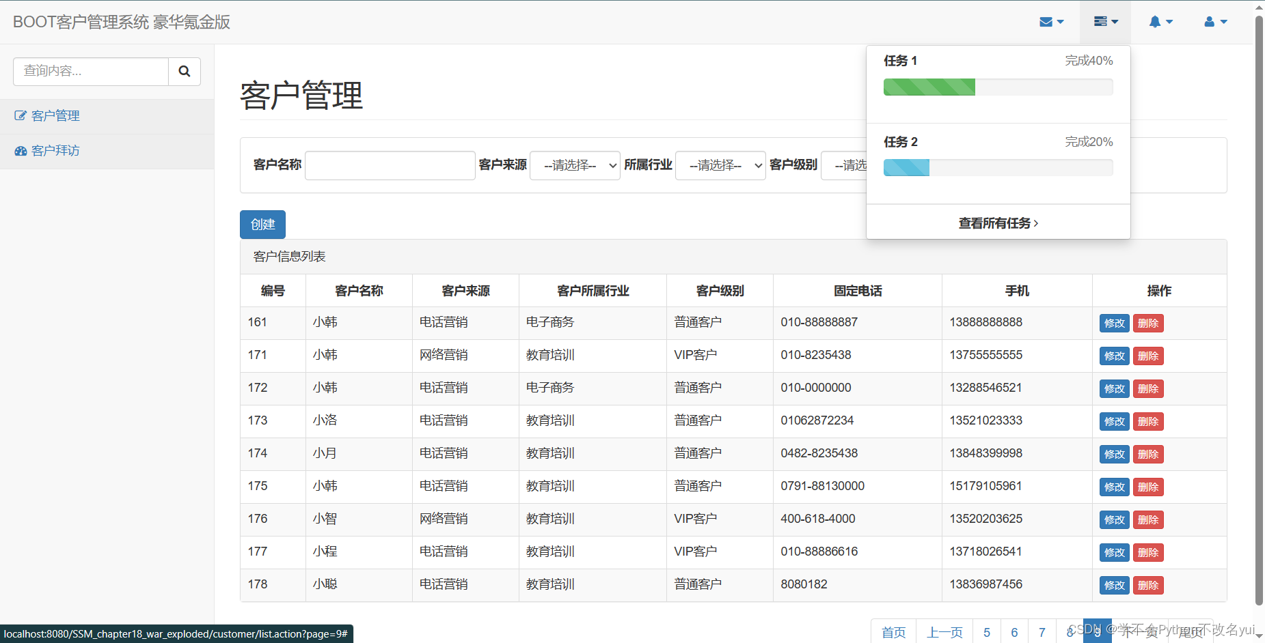Go to page 6
This screenshot has width=1265, height=643.
(x=1015, y=632)
